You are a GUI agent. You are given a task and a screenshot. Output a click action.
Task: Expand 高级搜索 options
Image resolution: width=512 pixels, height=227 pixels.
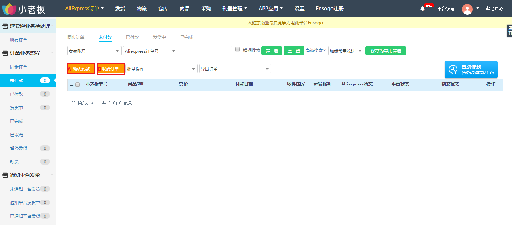coord(315,51)
